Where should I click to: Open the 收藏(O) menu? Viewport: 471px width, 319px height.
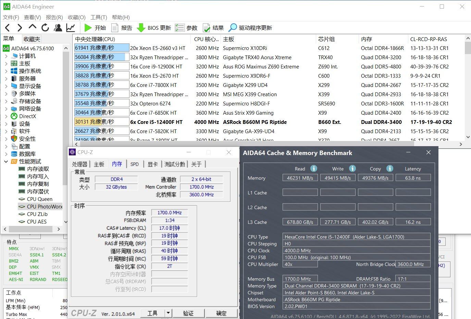(x=77, y=17)
